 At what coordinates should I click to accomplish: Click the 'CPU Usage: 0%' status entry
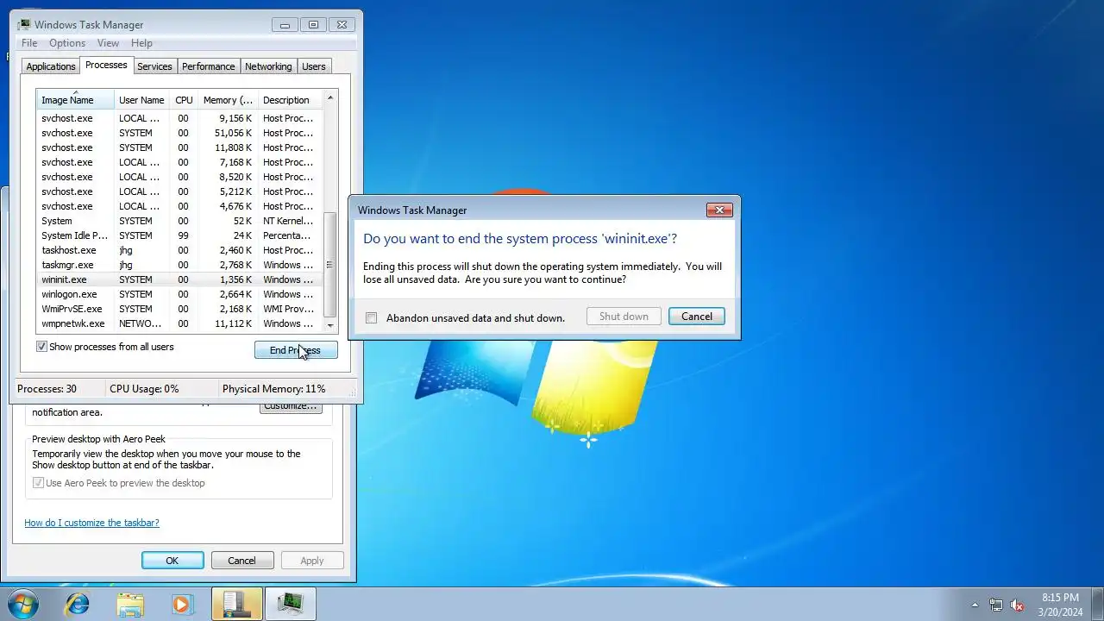(x=144, y=389)
